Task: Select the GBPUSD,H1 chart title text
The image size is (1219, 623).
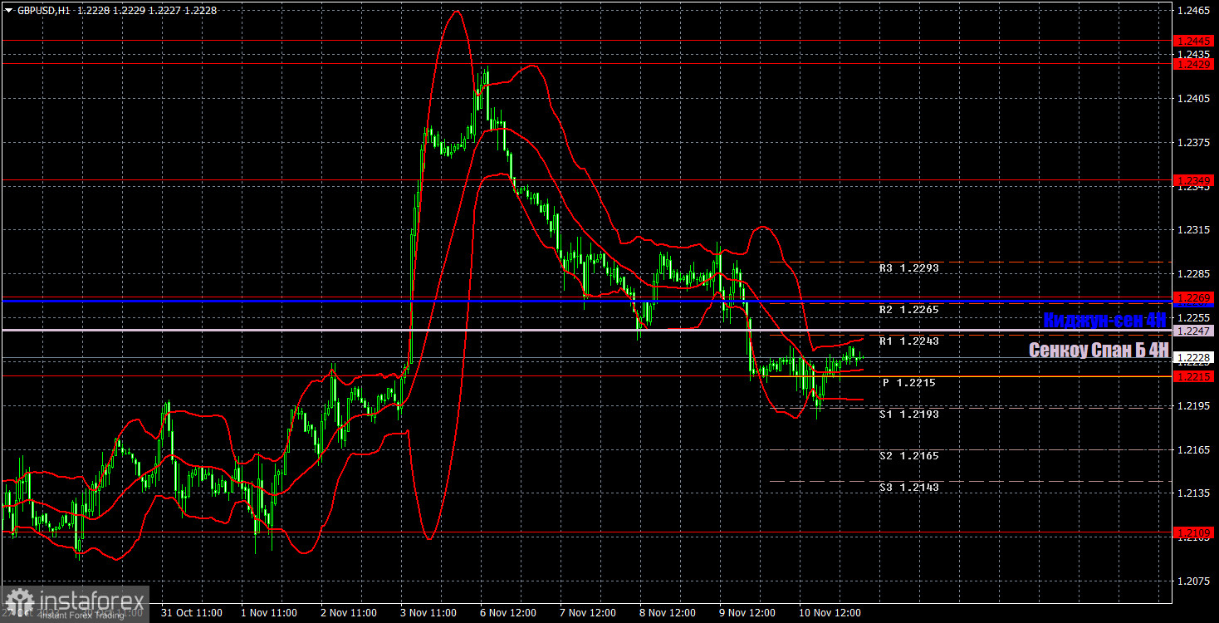Action: [x=42, y=9]
